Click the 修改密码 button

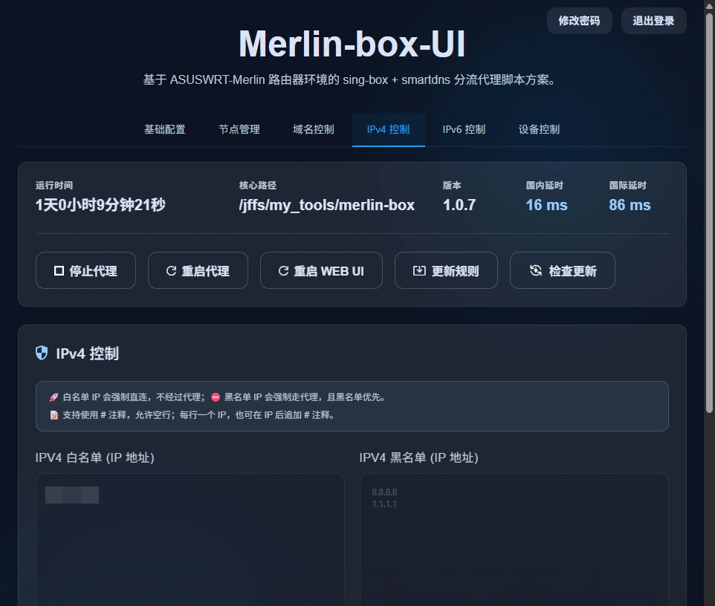point(579,21)
